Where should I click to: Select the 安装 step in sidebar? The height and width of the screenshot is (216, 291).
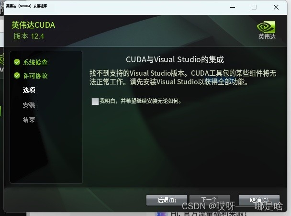tap(29, 105)
